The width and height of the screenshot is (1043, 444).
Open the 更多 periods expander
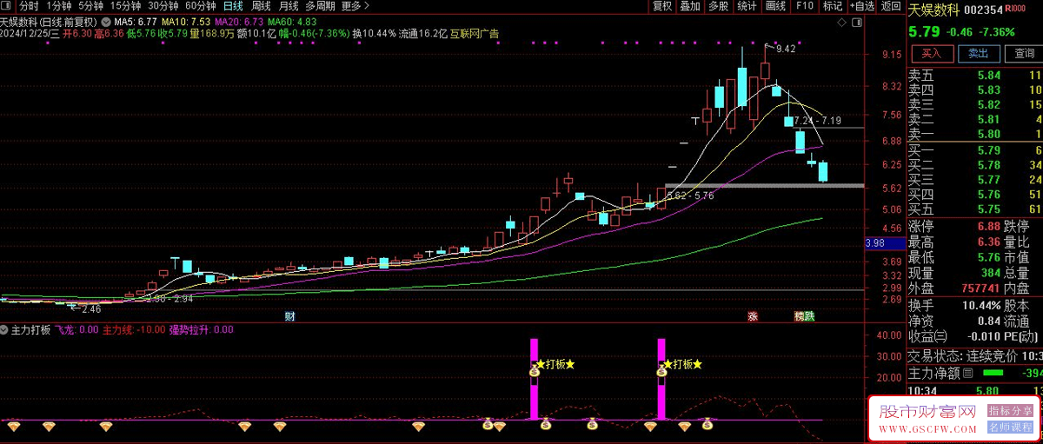click(352, 5)
